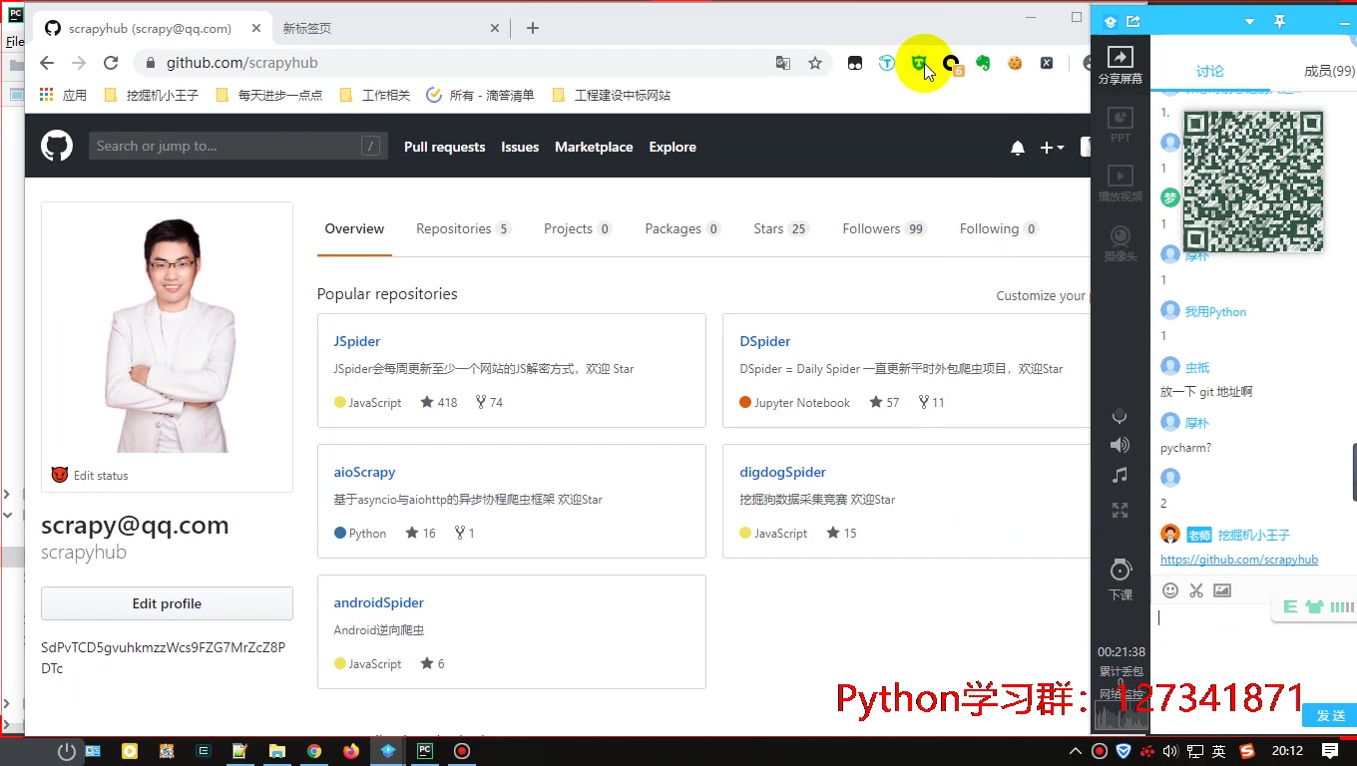This screenshot has height=766, width=1357.
Task: Click the GitHub Octocat logo
Action: [57, 147]
